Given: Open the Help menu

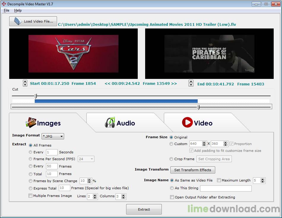Looking at the screenshot, I should [18, 10].
